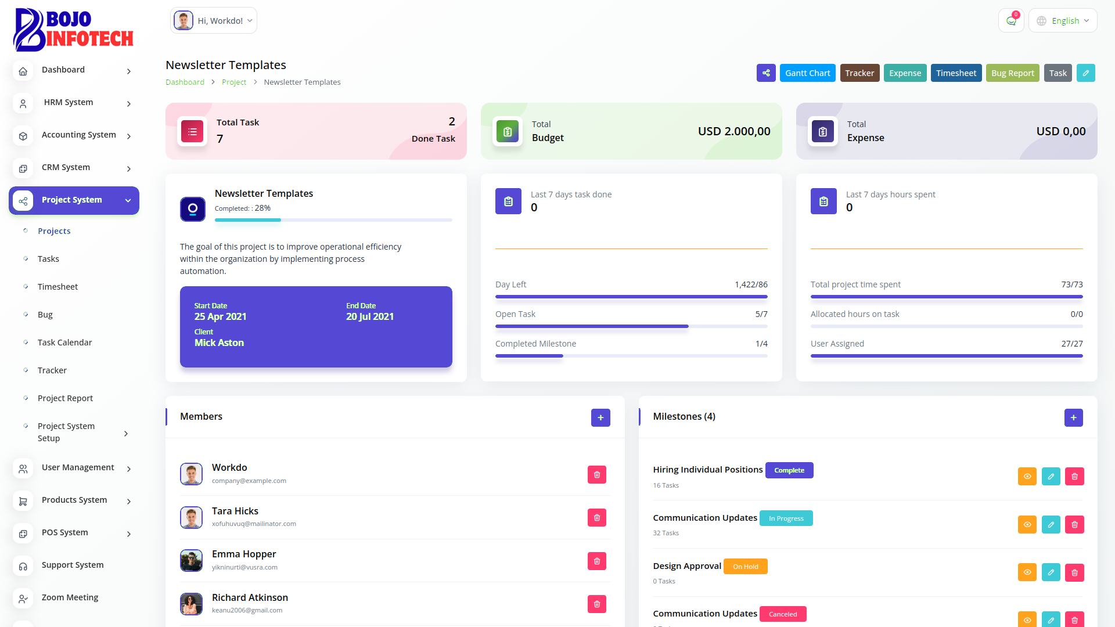The width and height of the screenshot is (1115, 627).
Task: View the Hiring Individual Positions milestone
Action: coord(1027,477)
